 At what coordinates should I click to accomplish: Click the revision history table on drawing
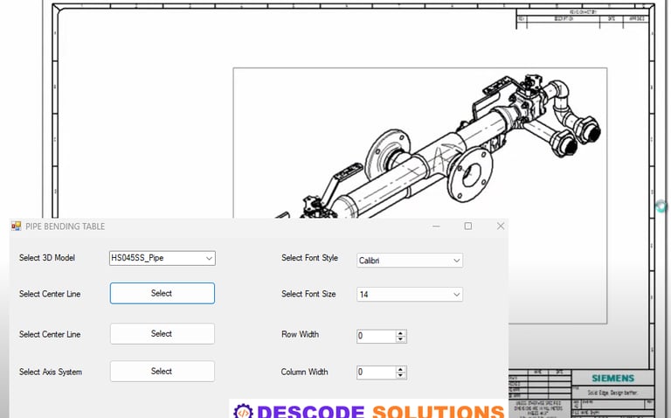[x=583, y=19]
